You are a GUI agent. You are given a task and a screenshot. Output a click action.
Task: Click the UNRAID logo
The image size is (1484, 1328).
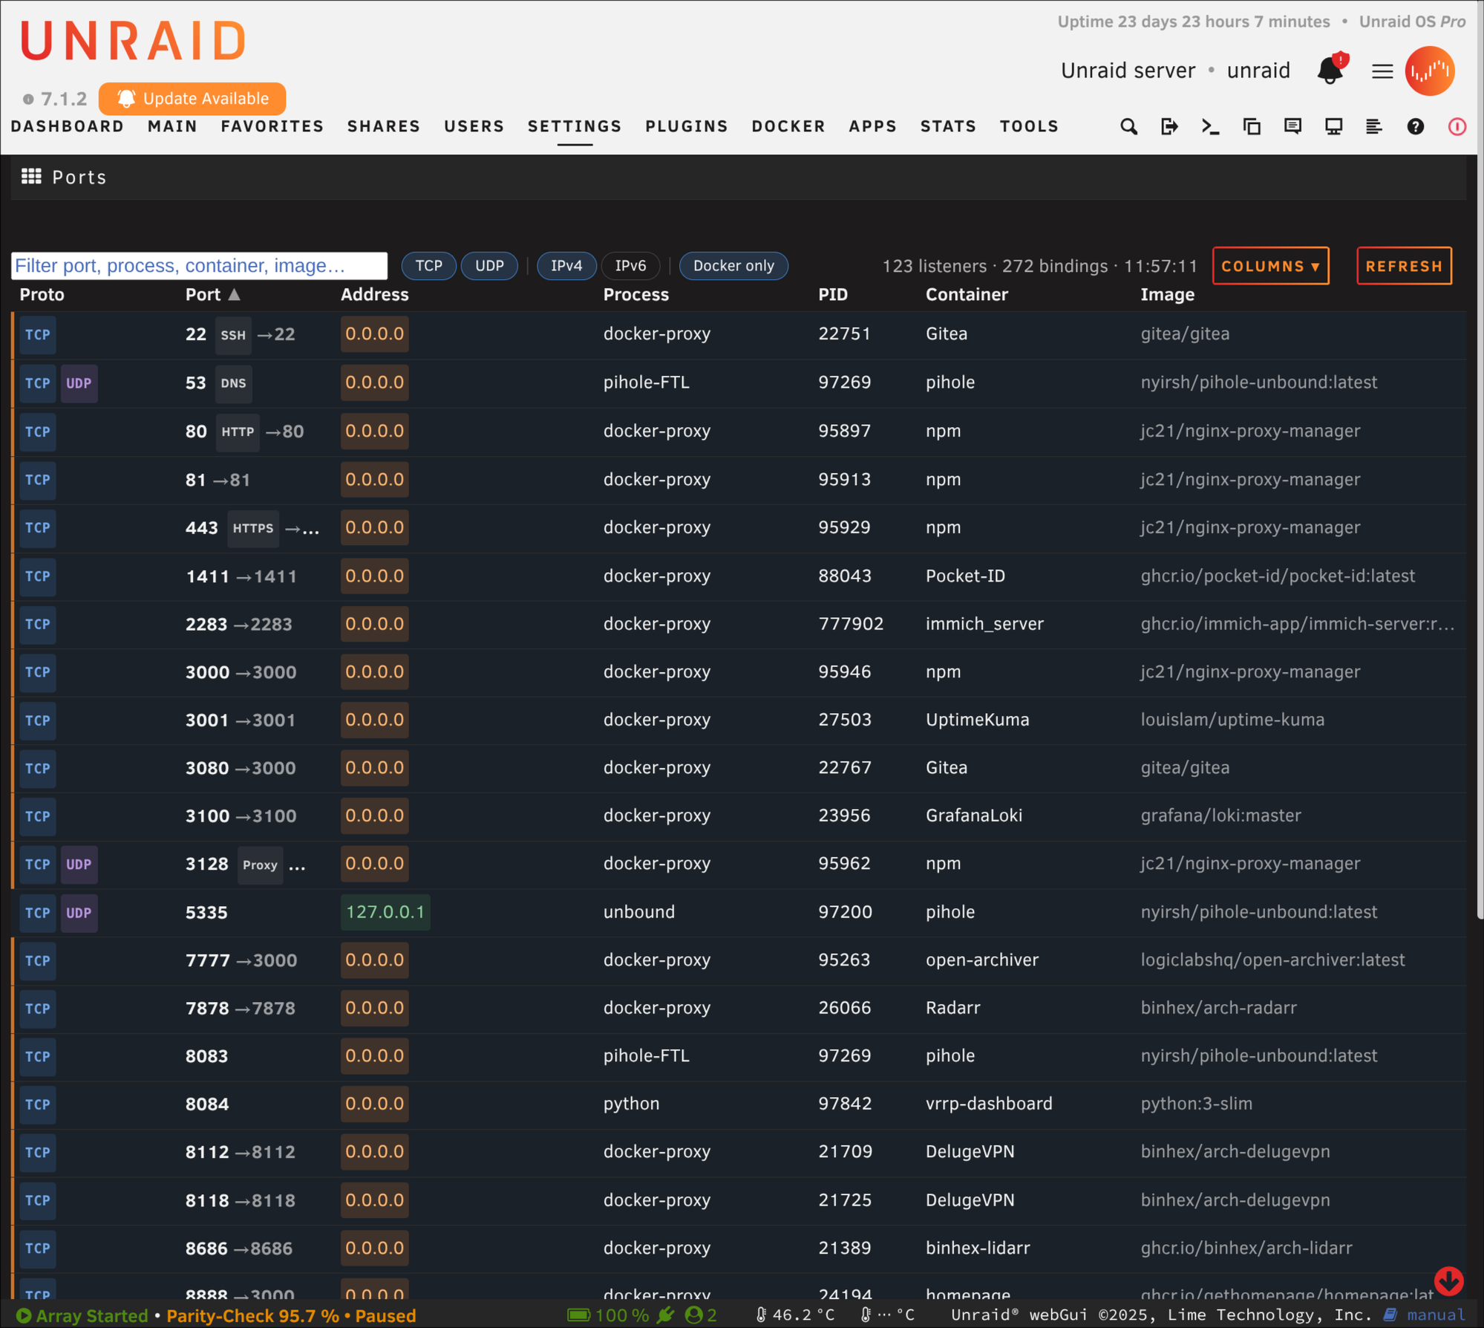point(134,41)
